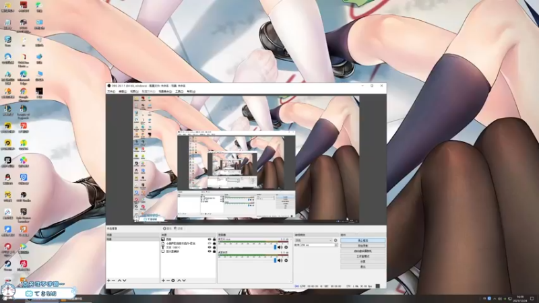The width and height of the screenshot is (539, 303).
Task: Open settings gear for the Desktop Audio mixer channel
Action: (x=286, y=261)
